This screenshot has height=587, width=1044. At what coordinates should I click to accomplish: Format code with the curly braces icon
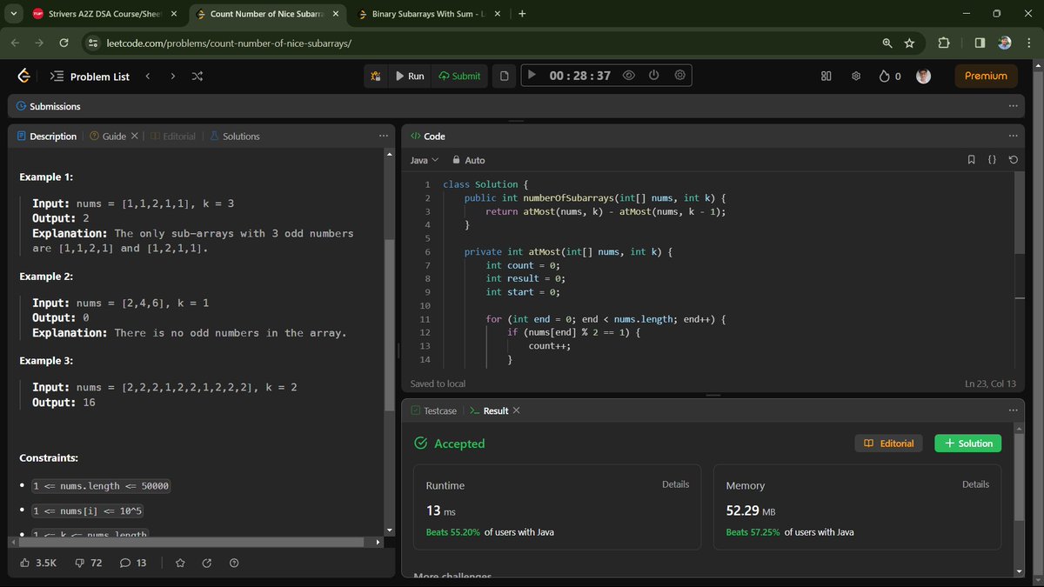coord(991,159)
